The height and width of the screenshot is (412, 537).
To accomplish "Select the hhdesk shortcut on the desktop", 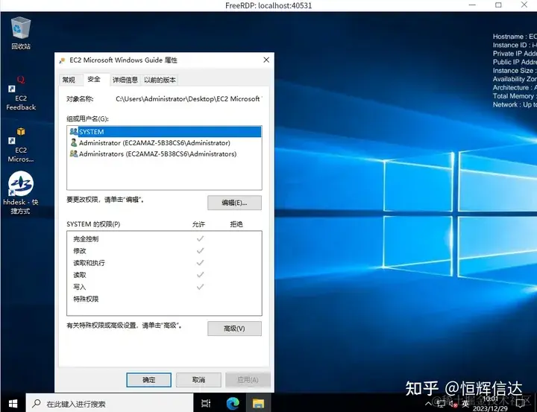I will pos(21,193).
